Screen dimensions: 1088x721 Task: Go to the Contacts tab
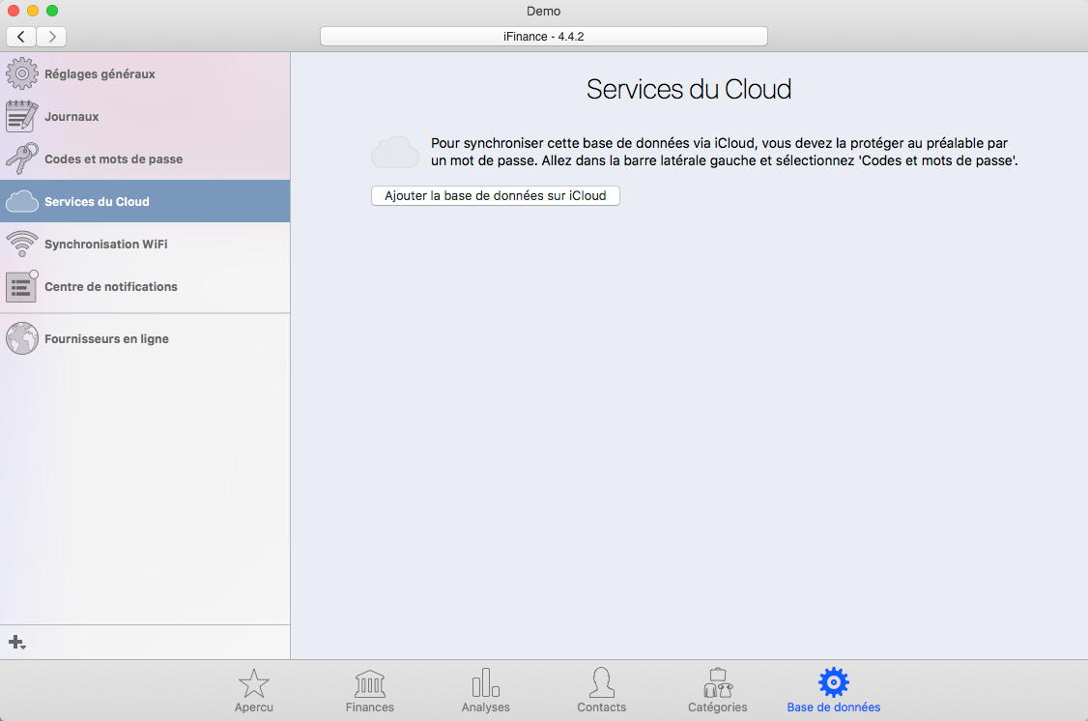pyautogui.click(x=602, y=691)
